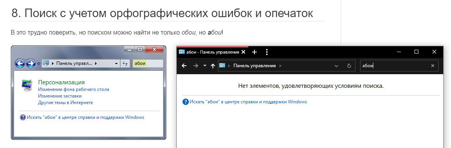This screenshot has width=451, height=148.
Task: Expand address history dropdown in dark window
Action: click(x=336, y=66)
